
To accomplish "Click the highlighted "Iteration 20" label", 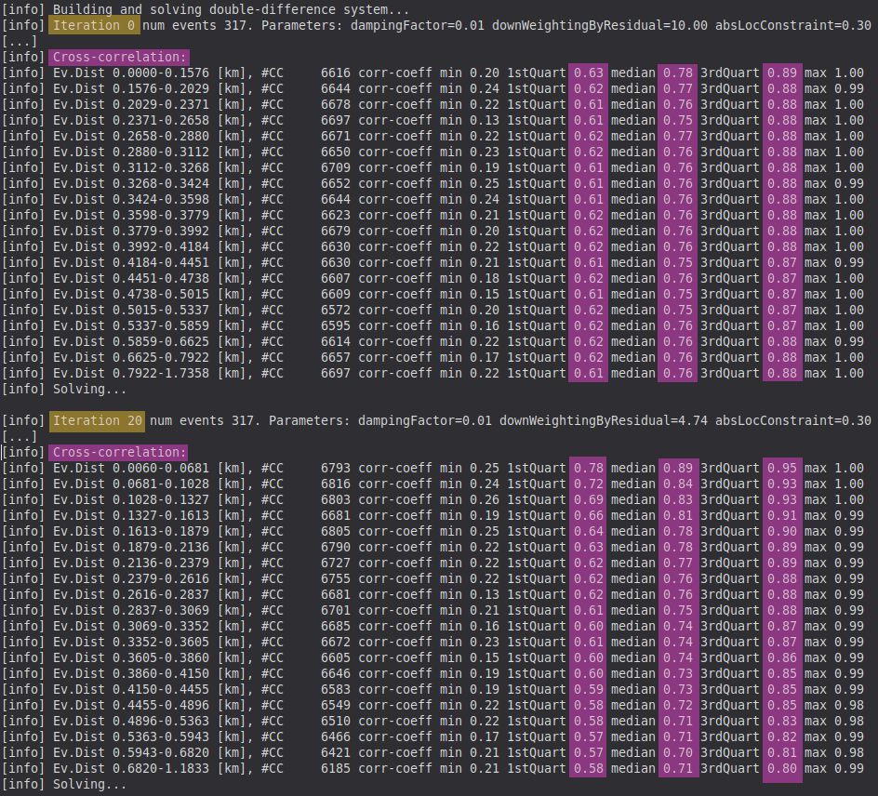I will click(97, 420).
